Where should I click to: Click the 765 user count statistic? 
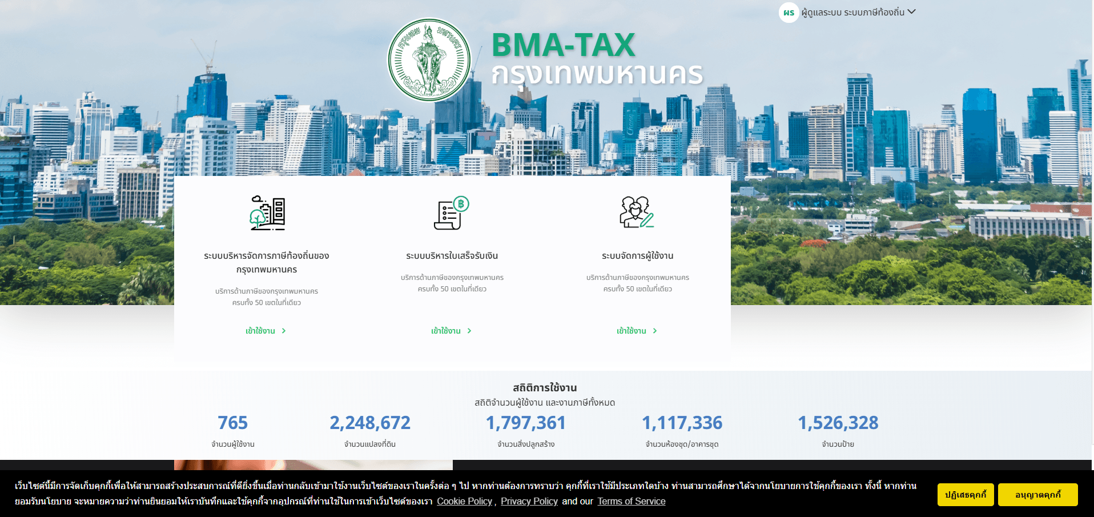(x=233, y=423)
